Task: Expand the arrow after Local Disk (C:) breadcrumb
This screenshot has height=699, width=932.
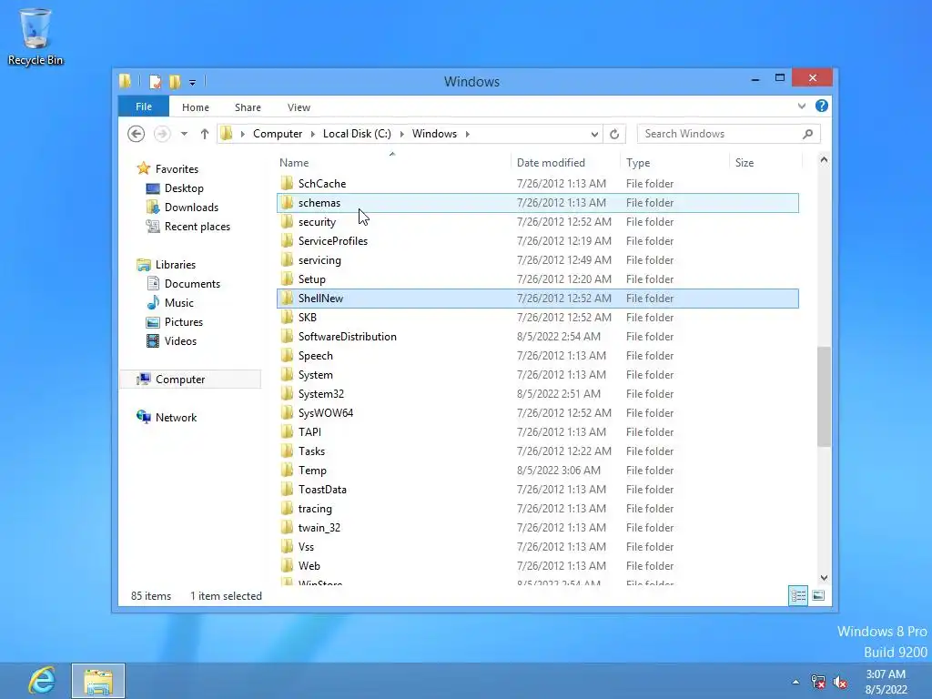Action: tap(401, 134)
